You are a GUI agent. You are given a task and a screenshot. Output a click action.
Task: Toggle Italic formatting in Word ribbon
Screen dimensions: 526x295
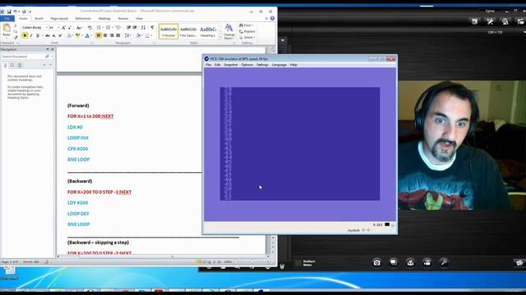tap(31, 35)
